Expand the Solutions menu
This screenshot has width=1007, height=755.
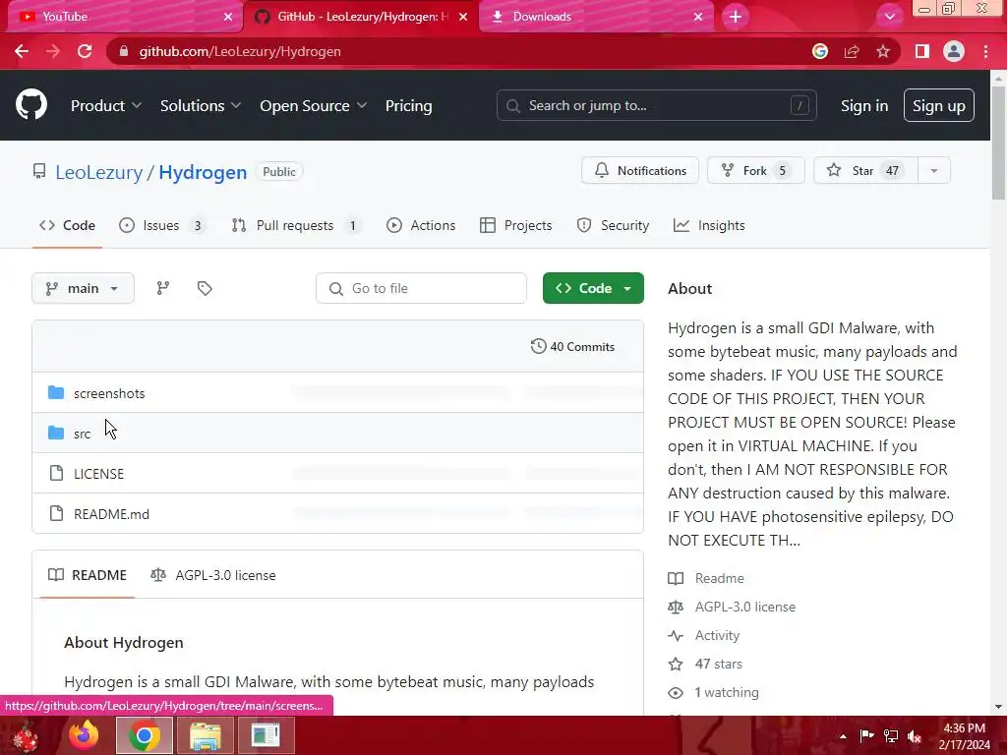point(201,106)
